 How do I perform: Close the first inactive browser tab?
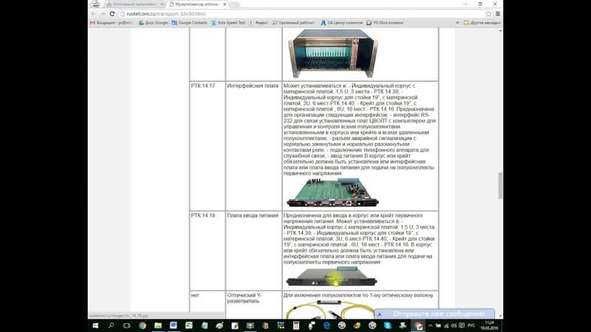[x=162, y=4]
